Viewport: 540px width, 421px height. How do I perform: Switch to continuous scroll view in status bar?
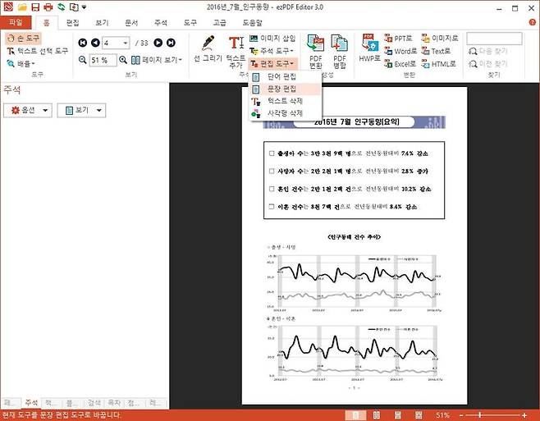[x=398, y=415]
